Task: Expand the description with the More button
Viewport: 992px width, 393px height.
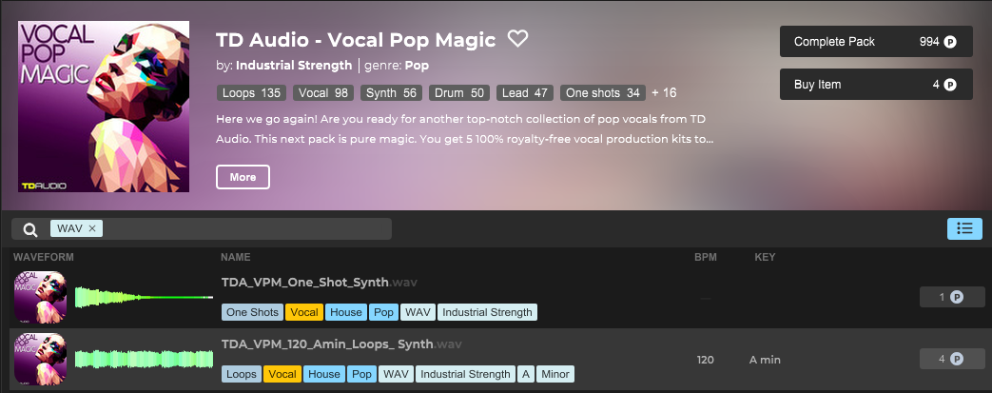Action: (243, 177)
